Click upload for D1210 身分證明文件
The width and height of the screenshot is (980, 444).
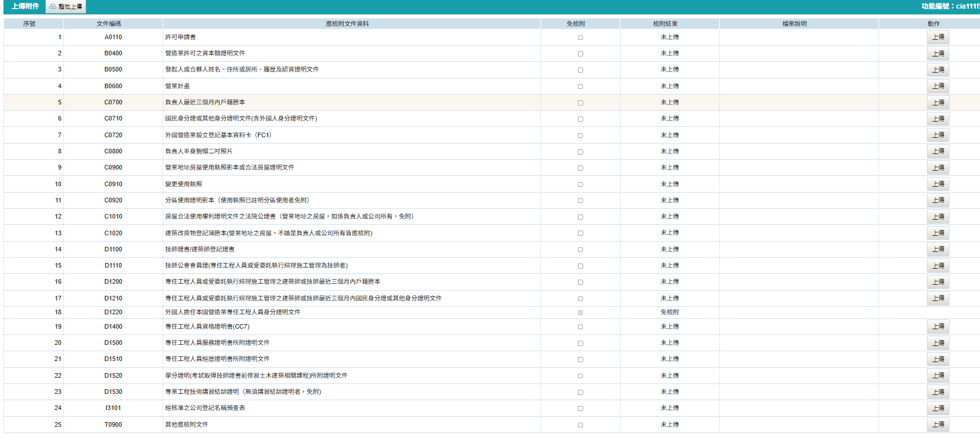938,299
